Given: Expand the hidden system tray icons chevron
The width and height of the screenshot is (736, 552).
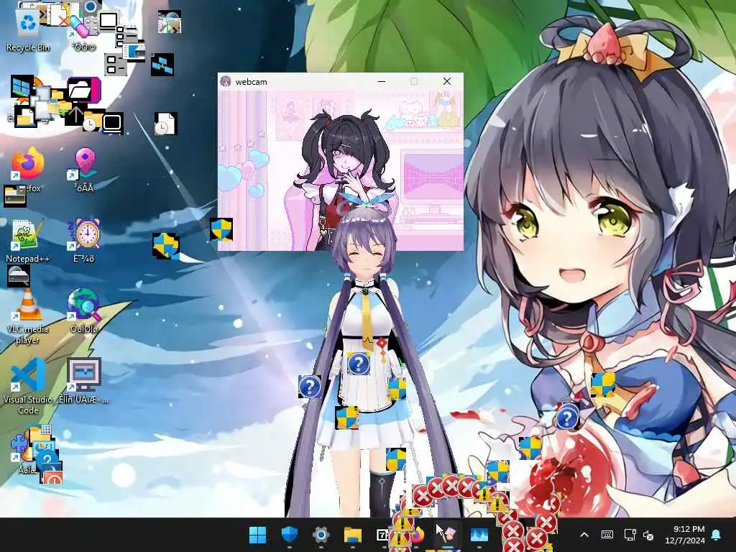Looking at the screenshot, I should click(x=584, y=535).
